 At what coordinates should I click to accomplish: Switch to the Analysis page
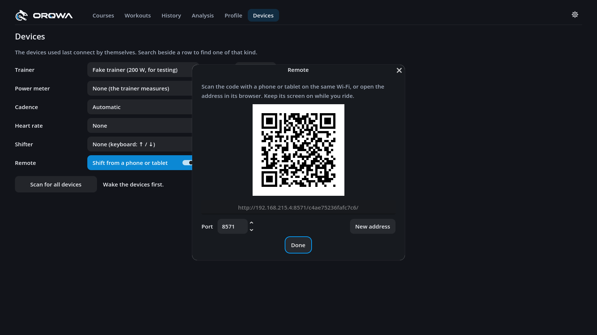(203, 16)
